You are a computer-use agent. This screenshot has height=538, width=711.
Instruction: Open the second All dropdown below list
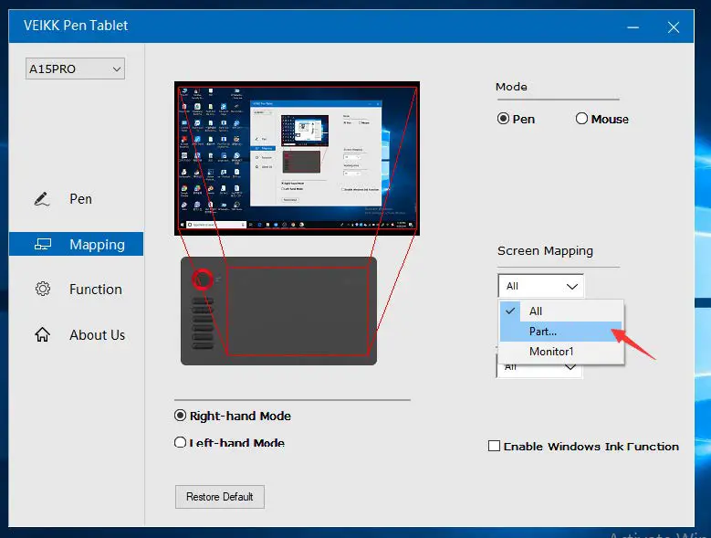pyautogui.click(x=539, y=369)
